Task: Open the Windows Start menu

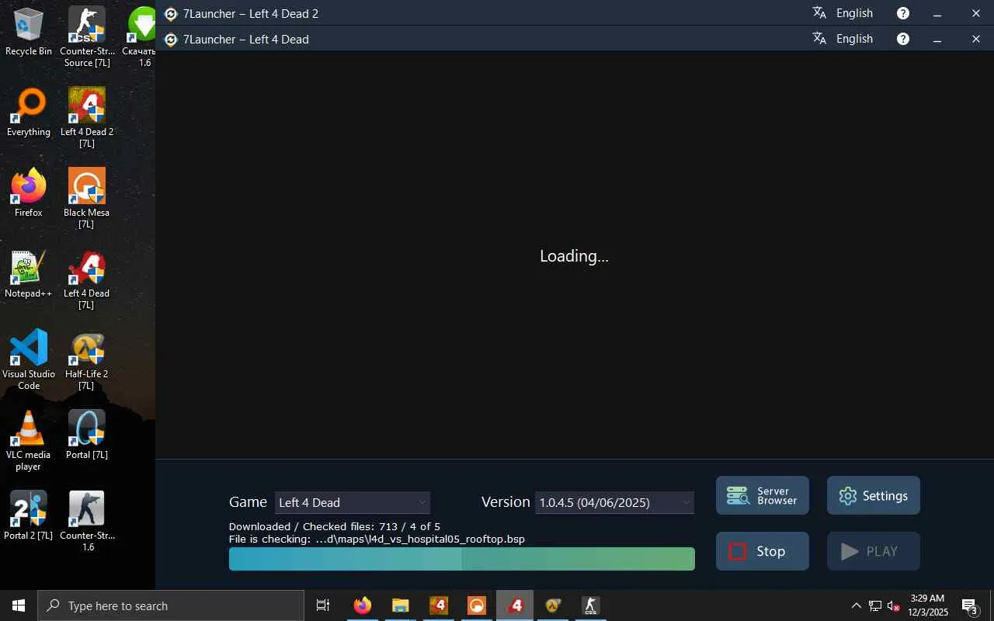Action: click(x=19, y=605)
